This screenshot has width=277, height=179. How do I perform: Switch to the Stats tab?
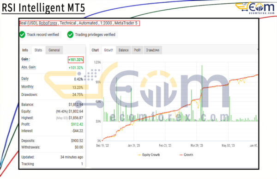coord(38,50)
